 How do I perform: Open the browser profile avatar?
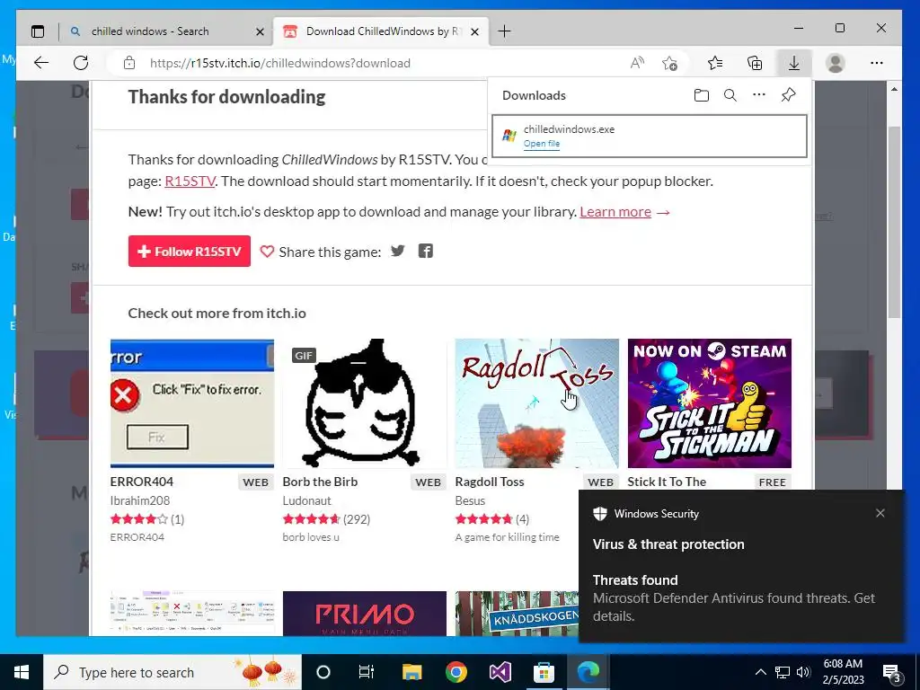tap(835, 63)
